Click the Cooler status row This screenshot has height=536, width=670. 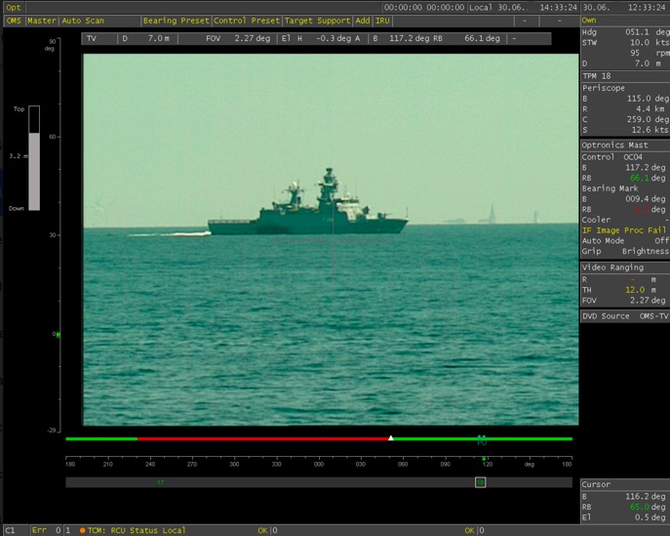point(625,220)
